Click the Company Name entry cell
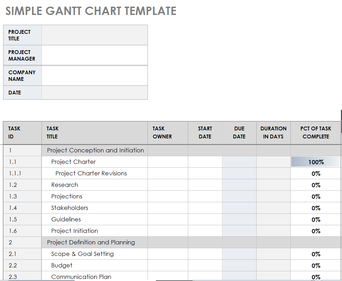This screenshot has width=342, height=281. pos(94,76)
